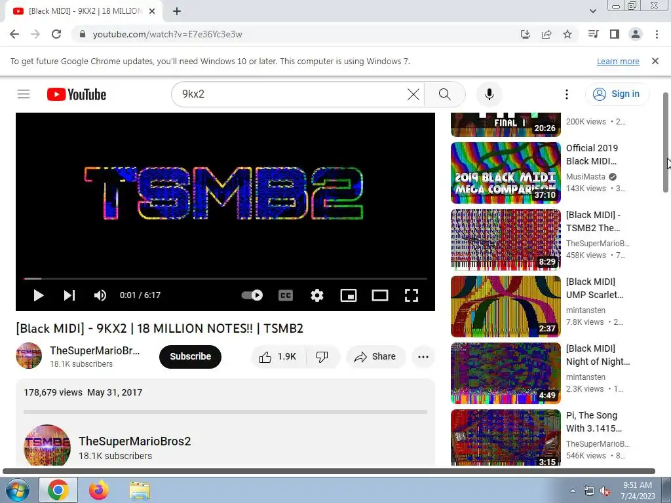Open '[Black MIDI] UMP Scarlet...' title
The height and width of the screenshot is (503, 671).
pyautogui.click(x=594, y=288)
